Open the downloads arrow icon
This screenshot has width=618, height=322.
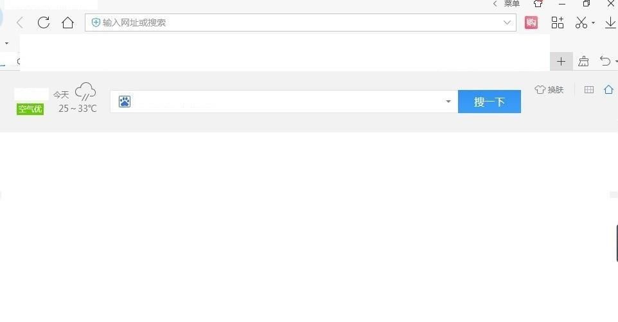point(610,22)
